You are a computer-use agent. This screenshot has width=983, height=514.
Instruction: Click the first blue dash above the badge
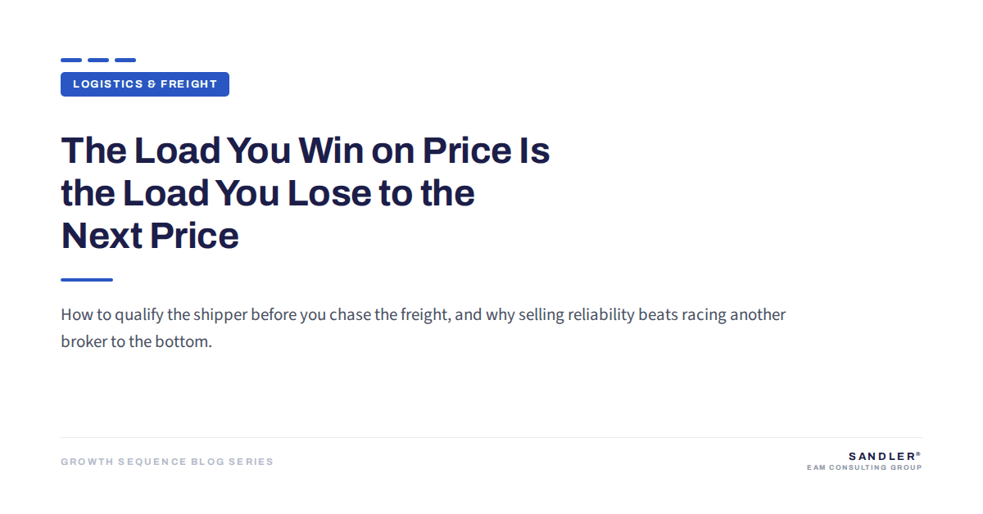[x=71, y=60]
